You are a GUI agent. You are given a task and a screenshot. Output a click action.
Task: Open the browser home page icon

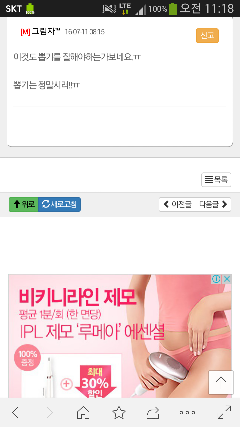(83, 413)
